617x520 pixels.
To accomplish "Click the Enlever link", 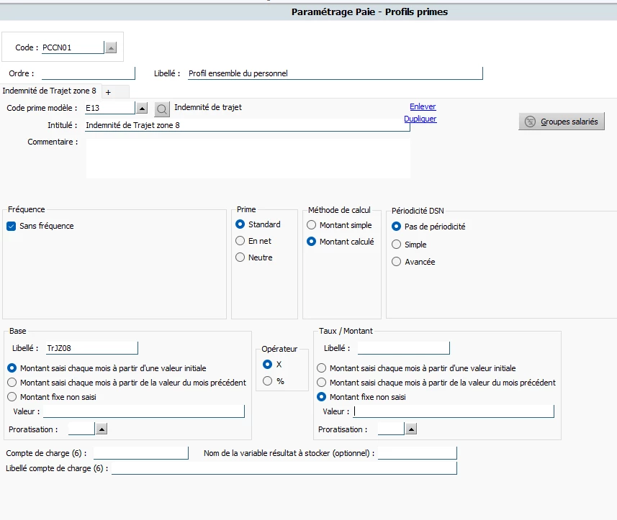I will tap(423, 106).
